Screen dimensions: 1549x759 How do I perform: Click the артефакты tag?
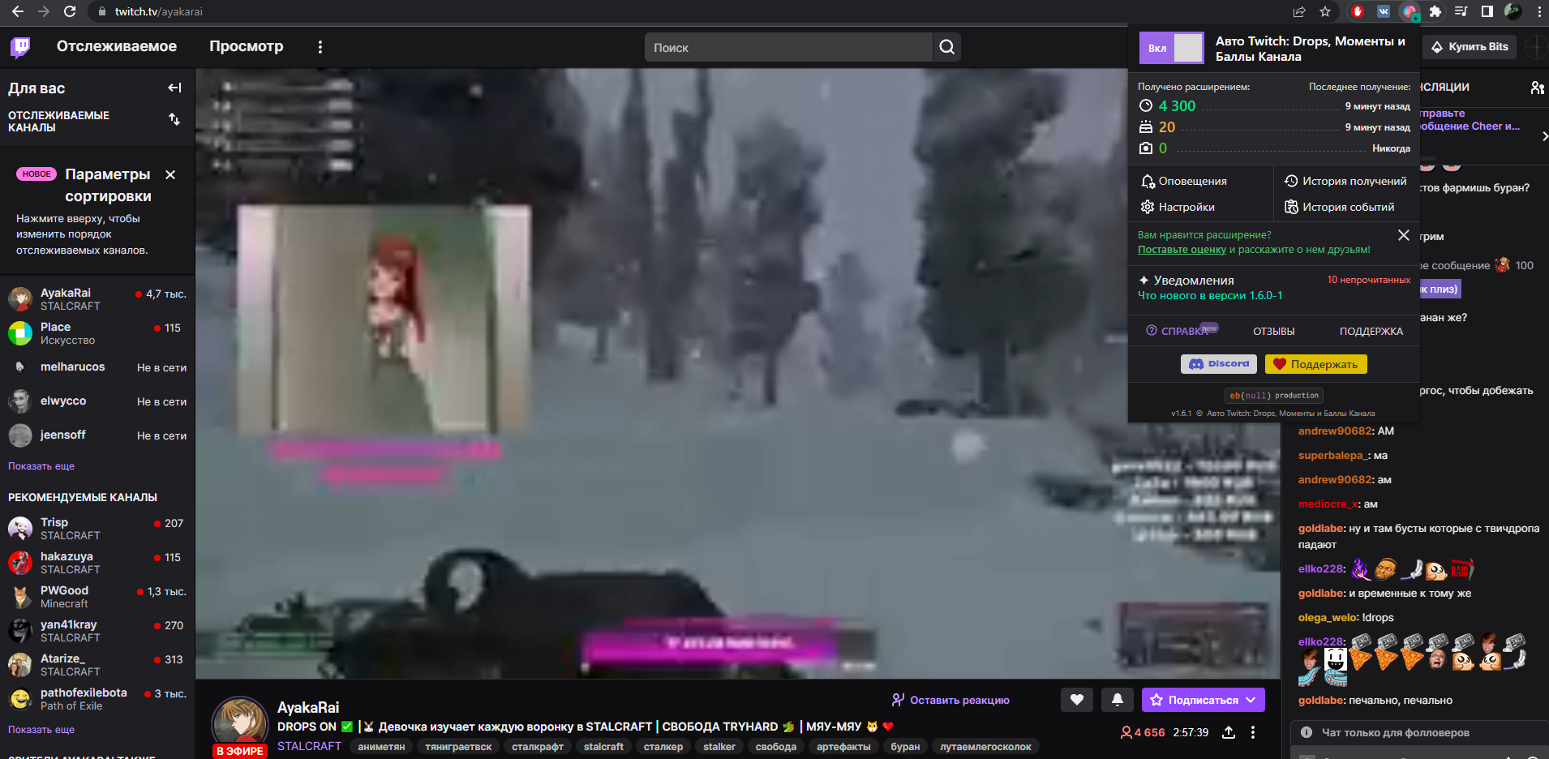coord(843,747)
